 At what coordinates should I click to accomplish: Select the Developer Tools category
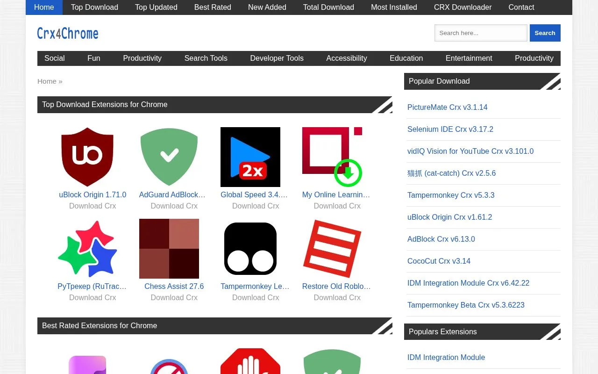coord(277,58)
